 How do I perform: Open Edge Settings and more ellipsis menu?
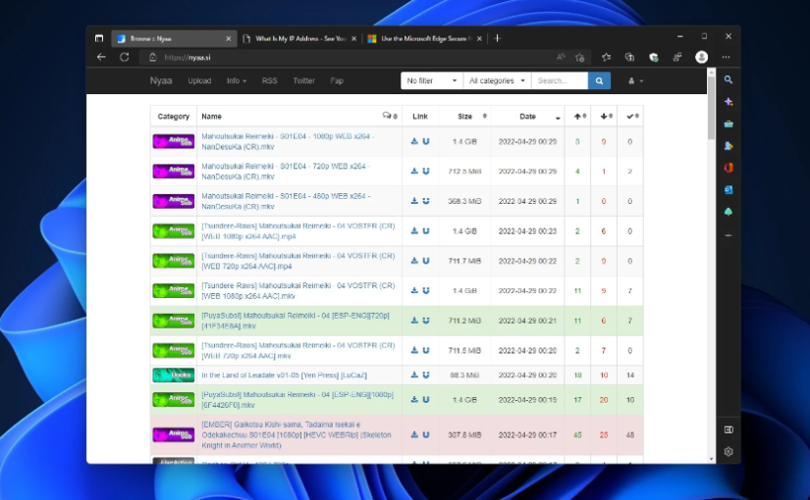tap(727, 57)
